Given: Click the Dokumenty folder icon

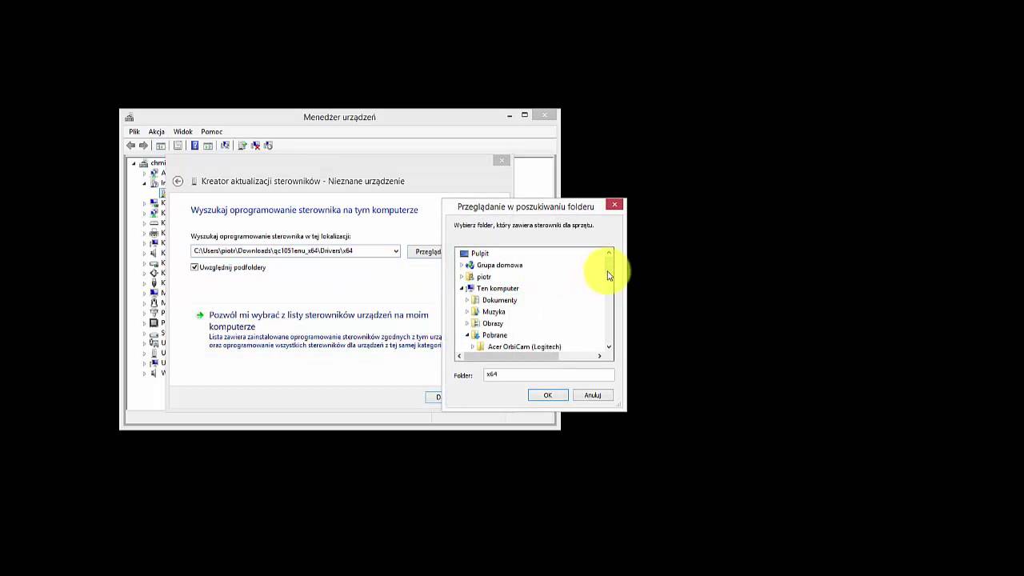Looking at the screenshot, I should click(475, 300).
